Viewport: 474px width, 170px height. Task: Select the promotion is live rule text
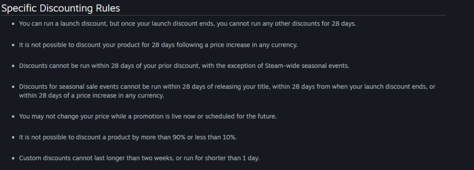tap(148, 116)
